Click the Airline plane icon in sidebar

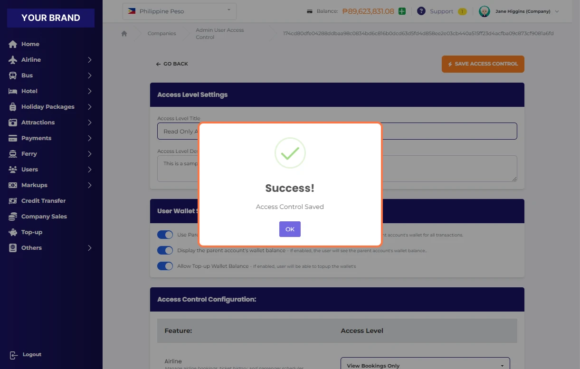pos(13,60)
